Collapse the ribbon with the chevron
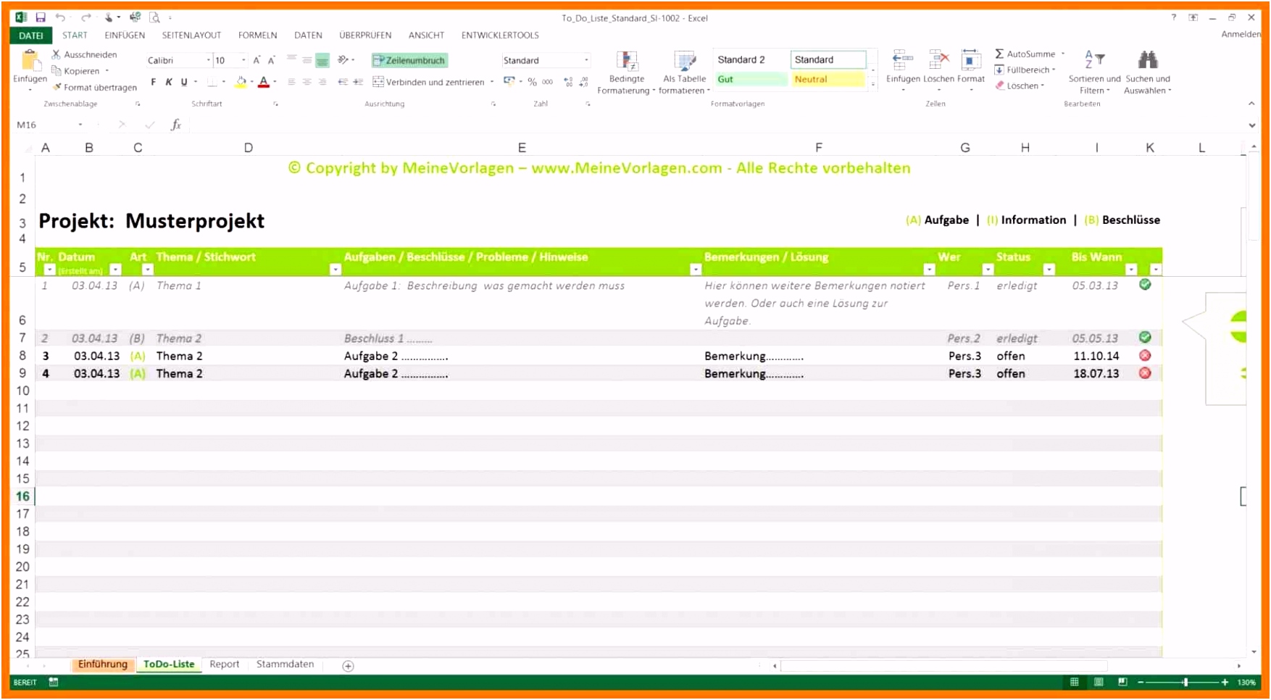Screen dimensions: 1271x700 point(1251,104)
